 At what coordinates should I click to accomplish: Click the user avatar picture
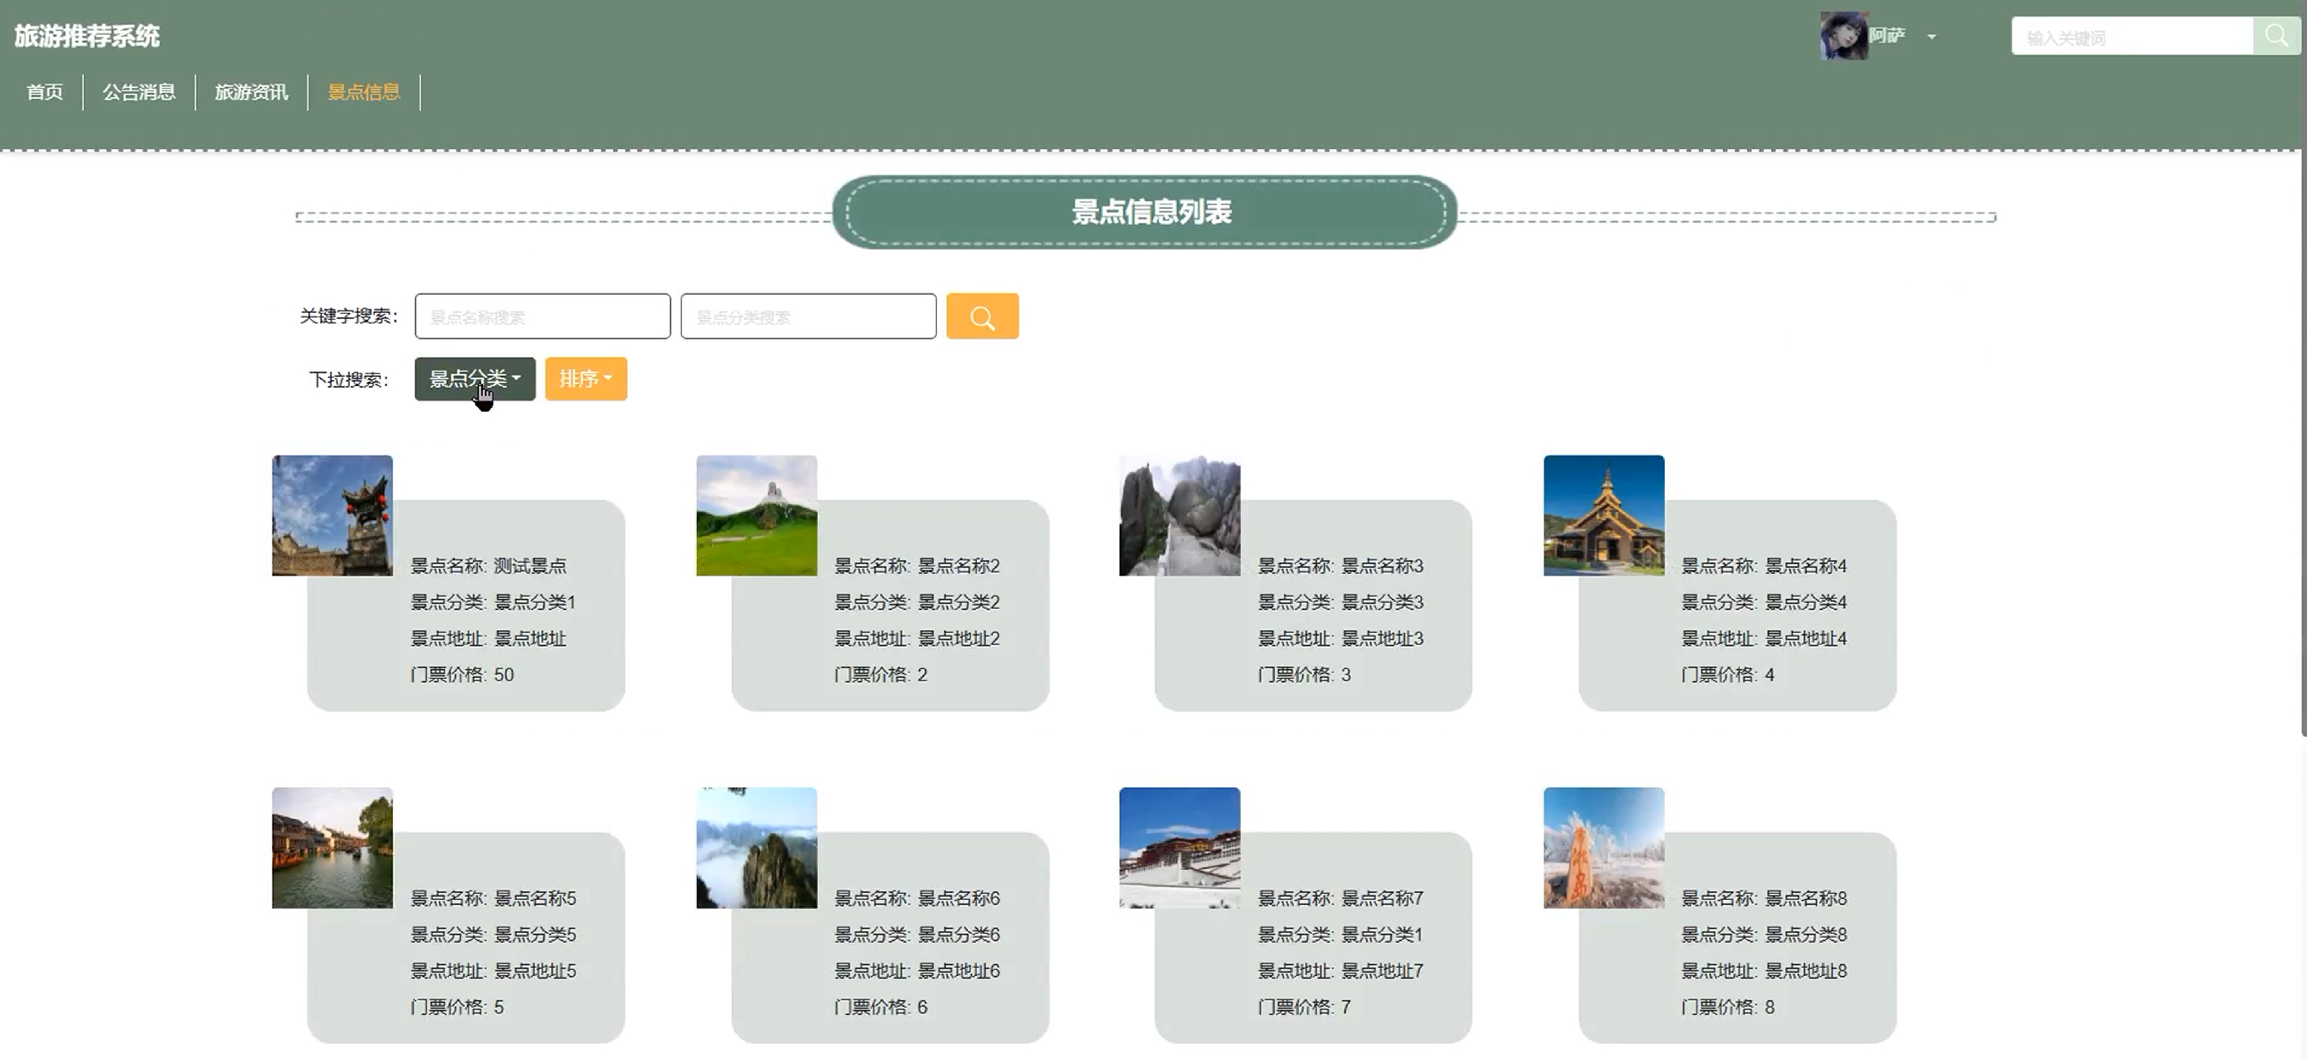tap(1843, 35)
